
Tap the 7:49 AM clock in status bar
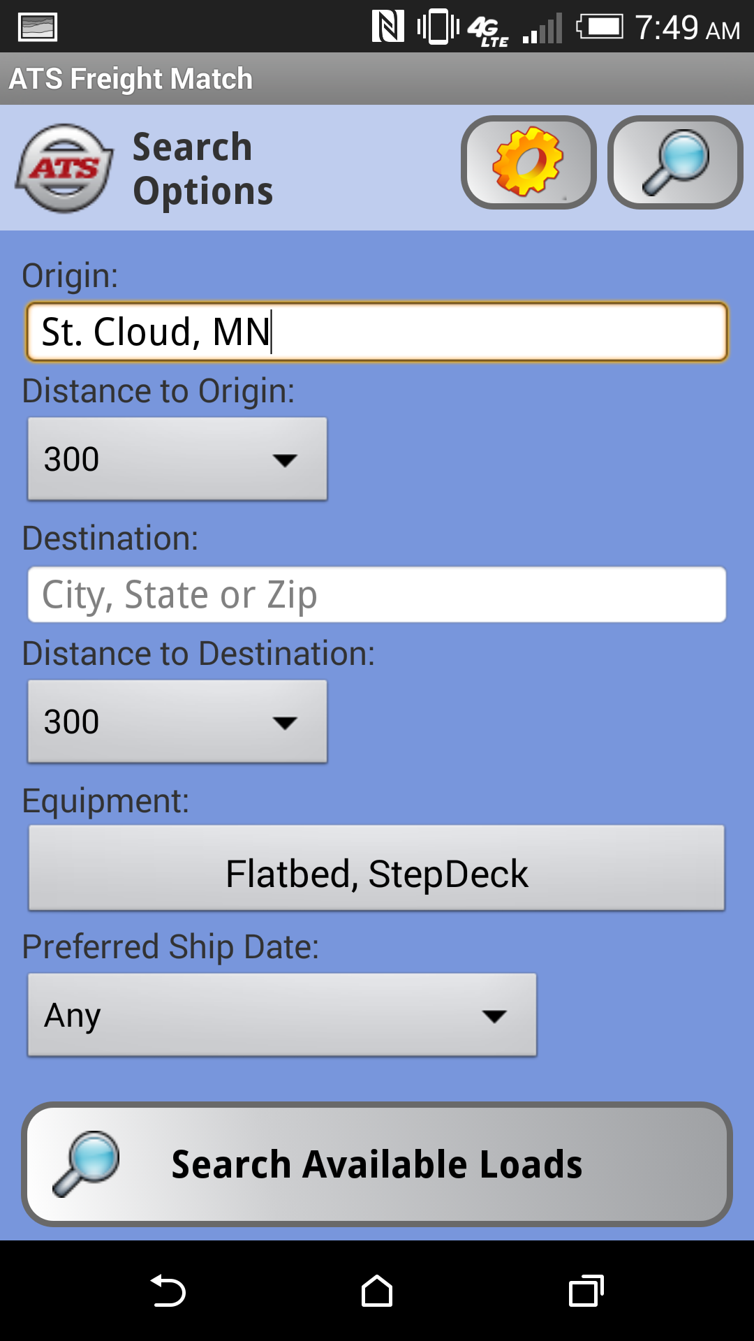coord(688,28)
